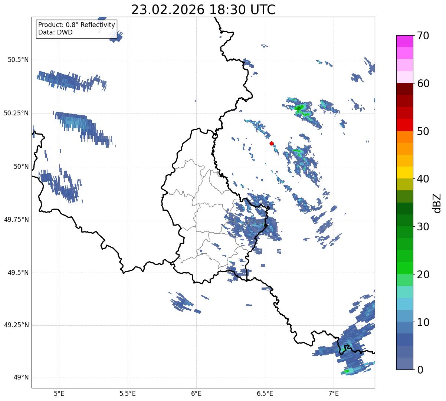Click the 49°N latitude label
This screenshot has width=446, height=401.
click(21, 378)
